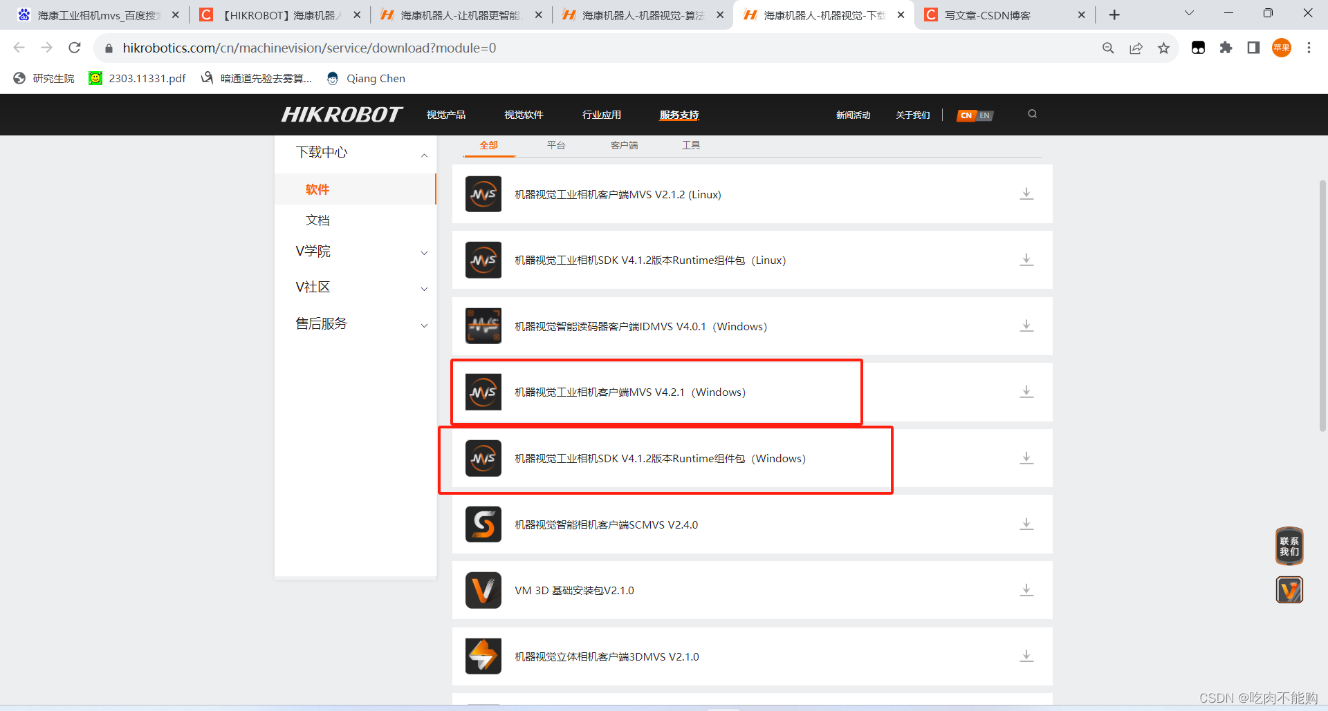Image resolution: width=1328 pixels, height=711 pixels.
Task: Click the page vertical scrollbar
Action: (x=1322, y=305)
